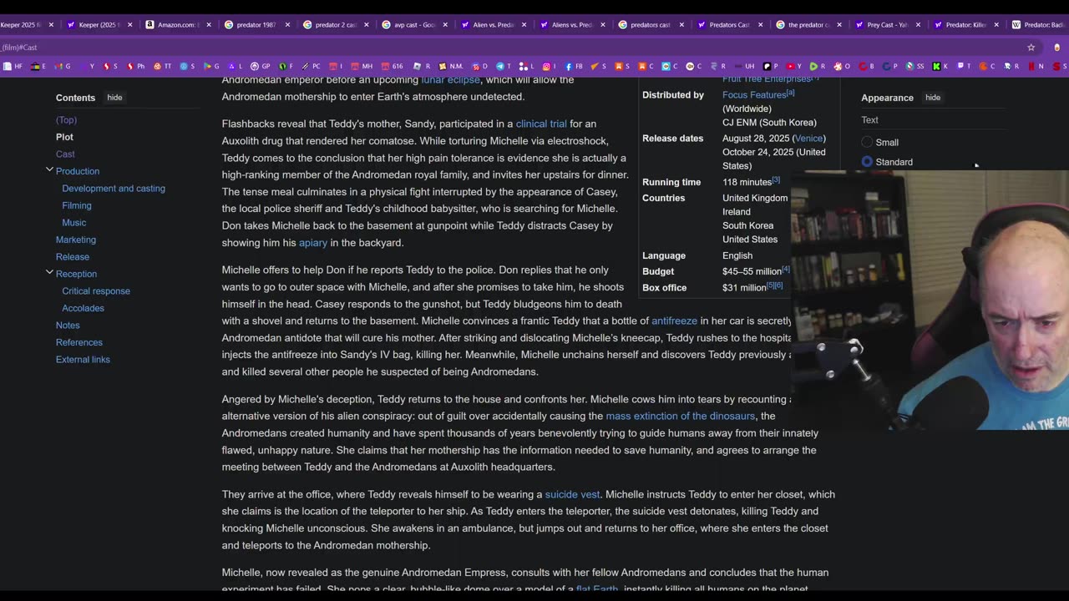Open Development and casting in Contents
The width and height of the screenshot is (1069, 601).
click(x=114, y=188)
